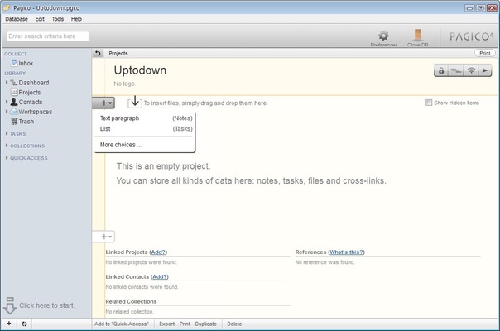Expand the Workspaces tree node arrow

[7, 112]
